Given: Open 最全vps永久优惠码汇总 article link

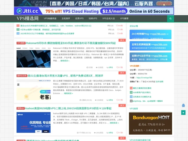Looking at the screenshot, I should (56, 26).
